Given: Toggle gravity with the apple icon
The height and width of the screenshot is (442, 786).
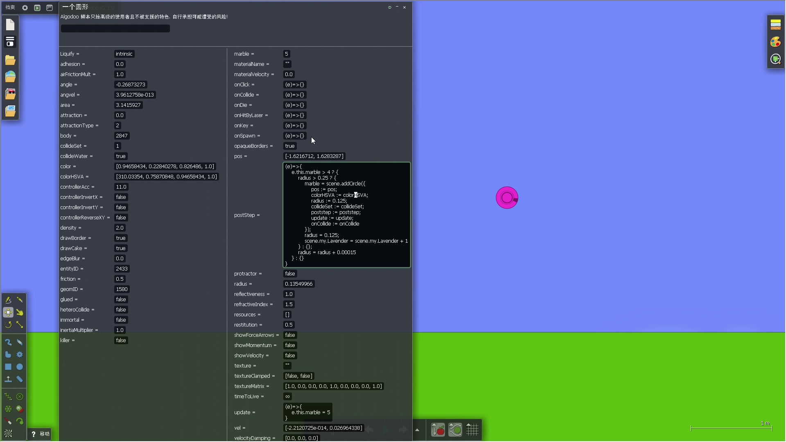Looking at the screenshot, I should click(438, 430).
